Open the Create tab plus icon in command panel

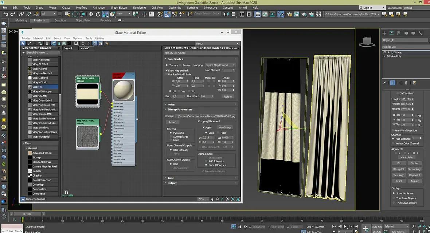tap(384, 33)
